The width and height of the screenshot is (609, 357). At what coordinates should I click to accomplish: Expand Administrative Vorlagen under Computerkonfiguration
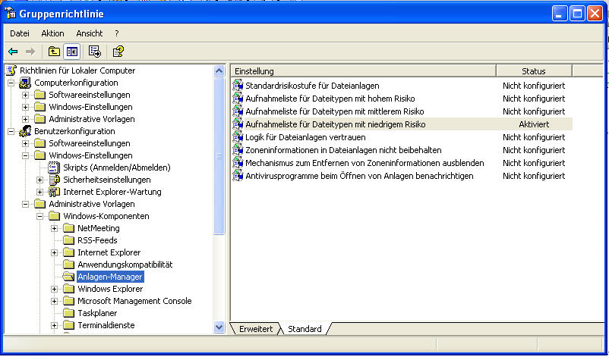25,119
